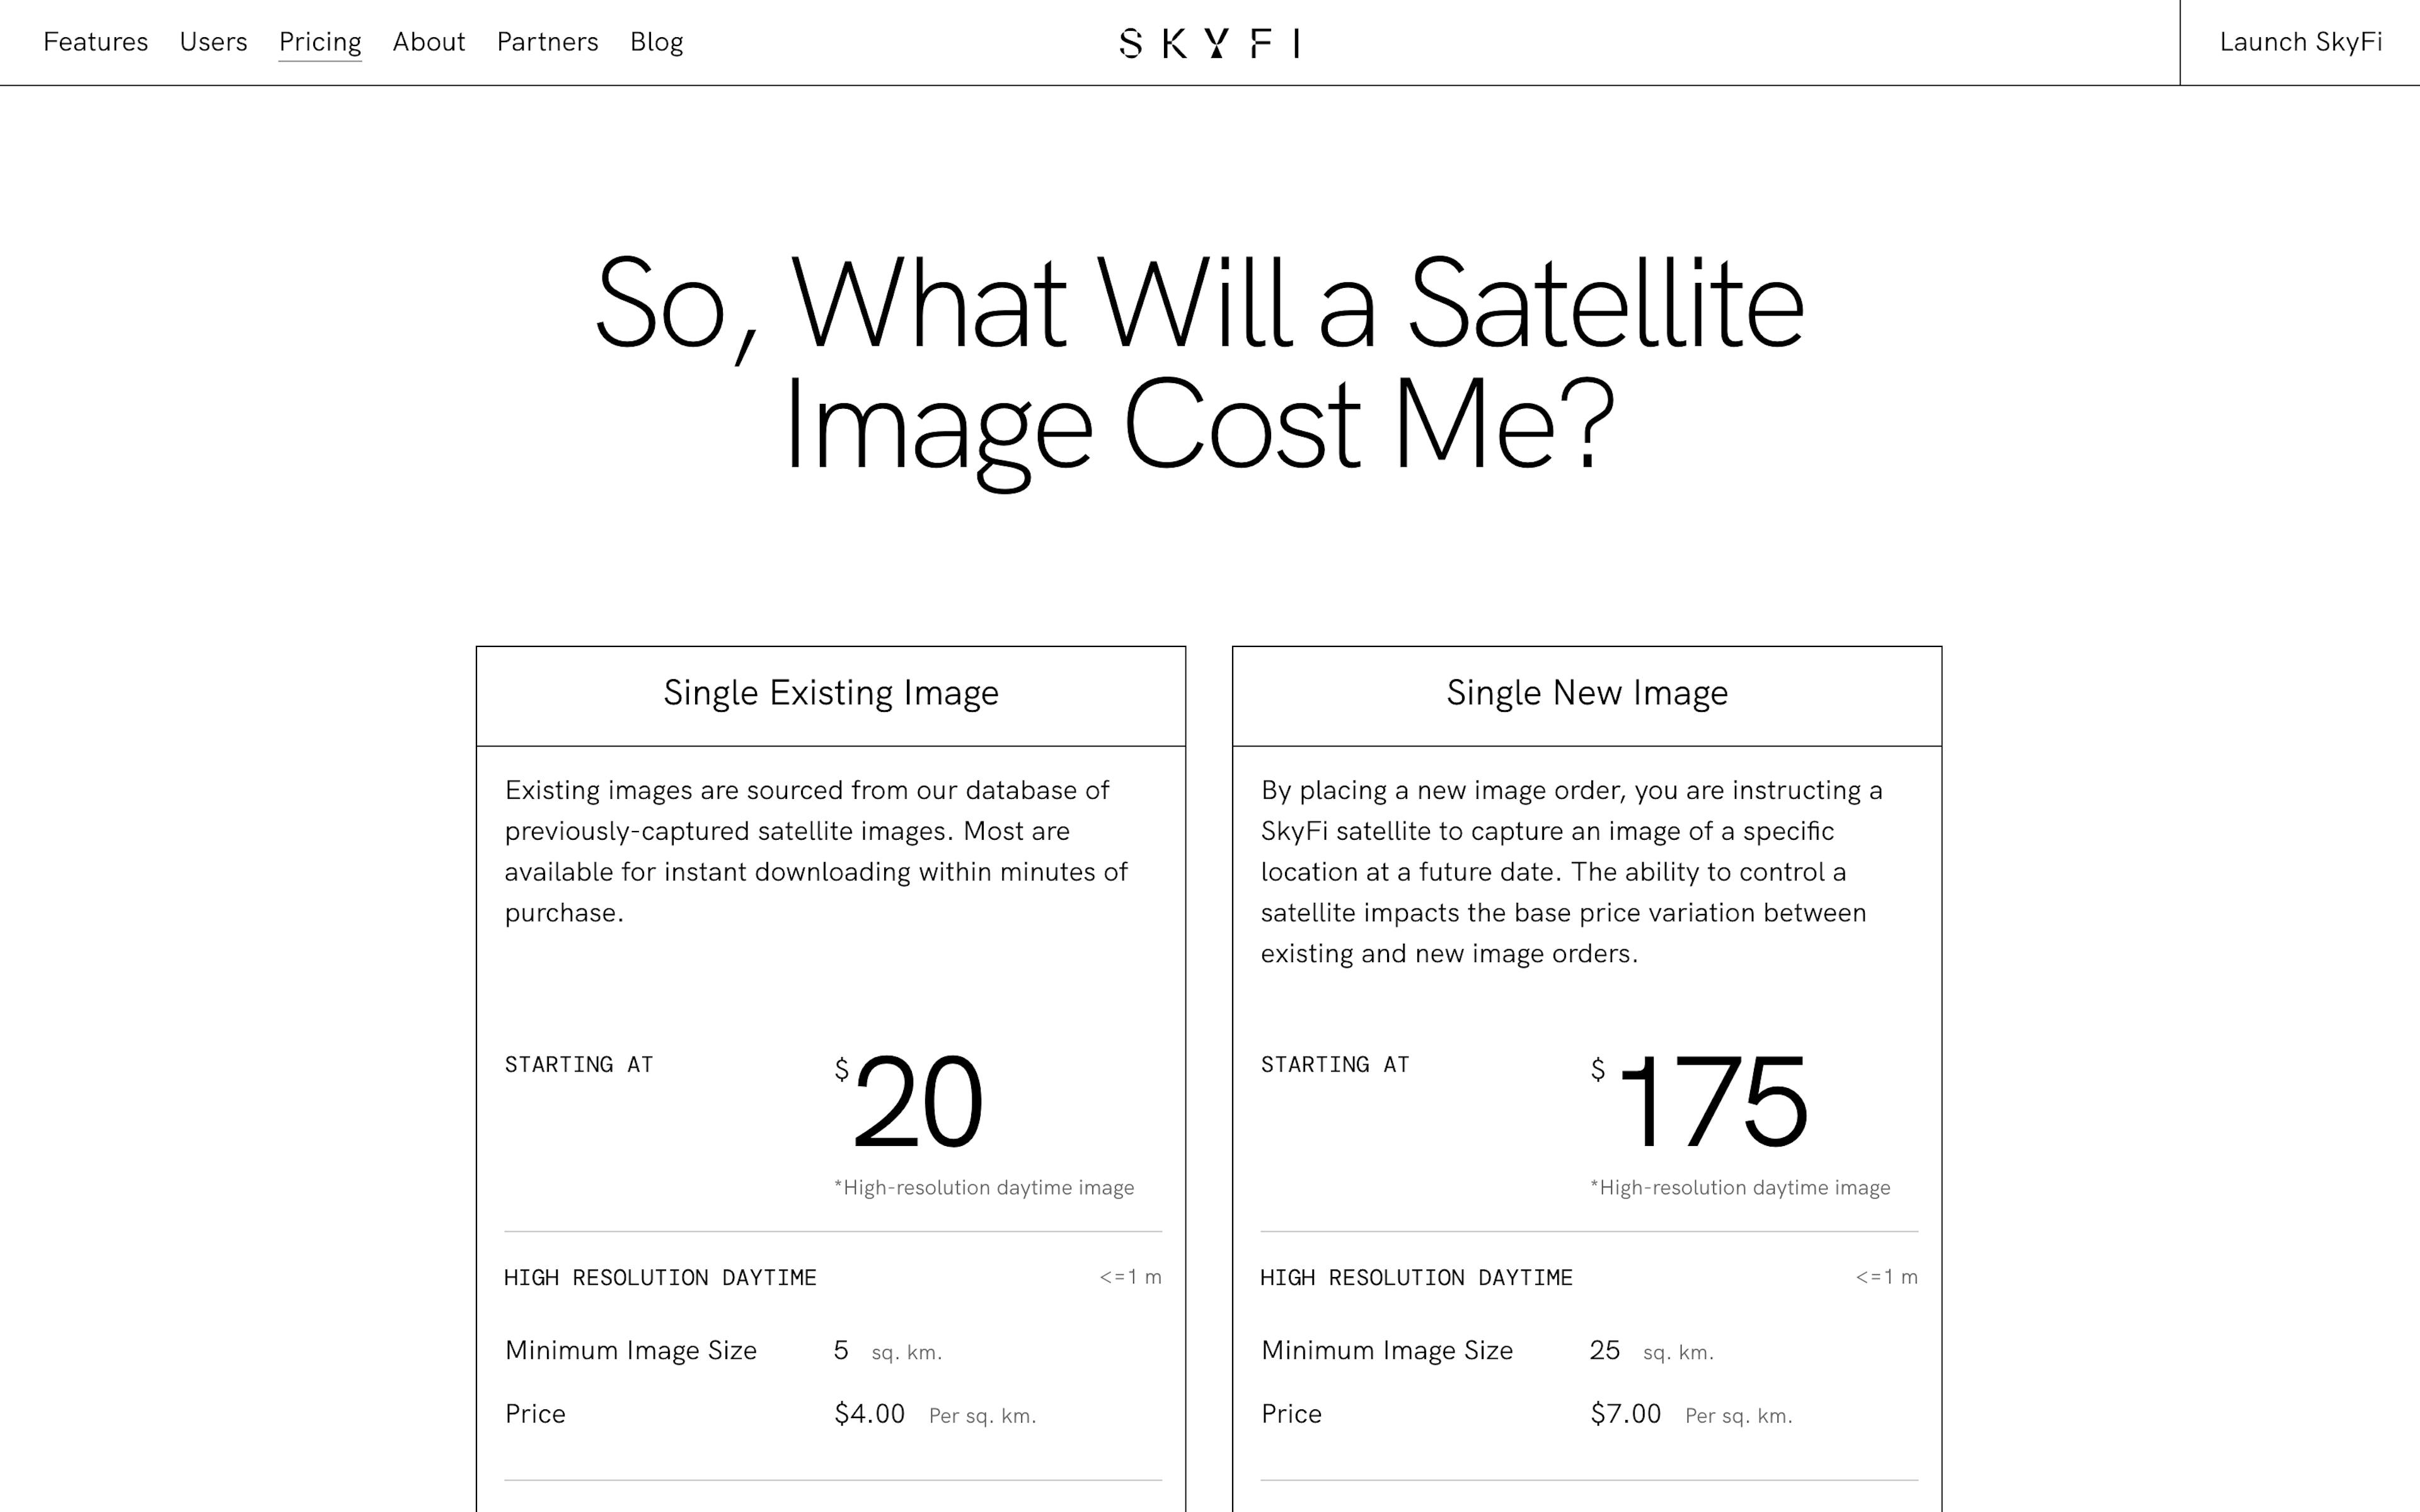Navigate to the Partners page
The height and width of the screenshot is (1512, 2420).
click(x=547, y=42)
